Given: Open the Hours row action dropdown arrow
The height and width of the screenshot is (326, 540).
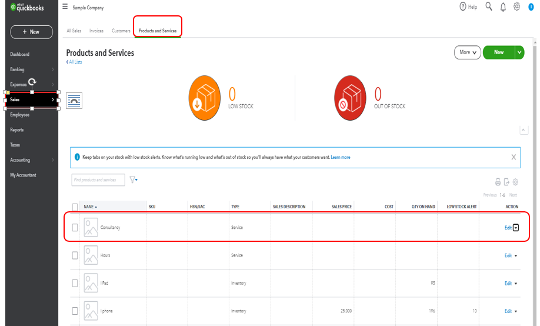Looking at the screenshot, I should pos(516,256).
